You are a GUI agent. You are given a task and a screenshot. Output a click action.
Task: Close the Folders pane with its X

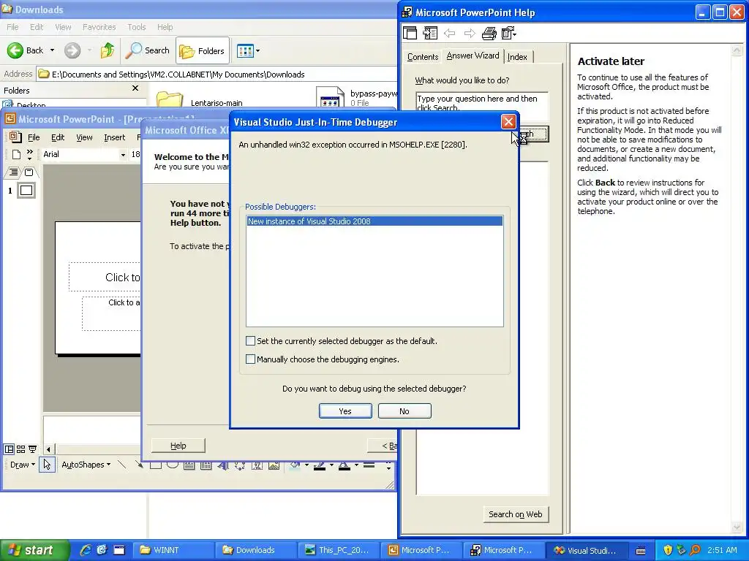[x=135, y=88]
